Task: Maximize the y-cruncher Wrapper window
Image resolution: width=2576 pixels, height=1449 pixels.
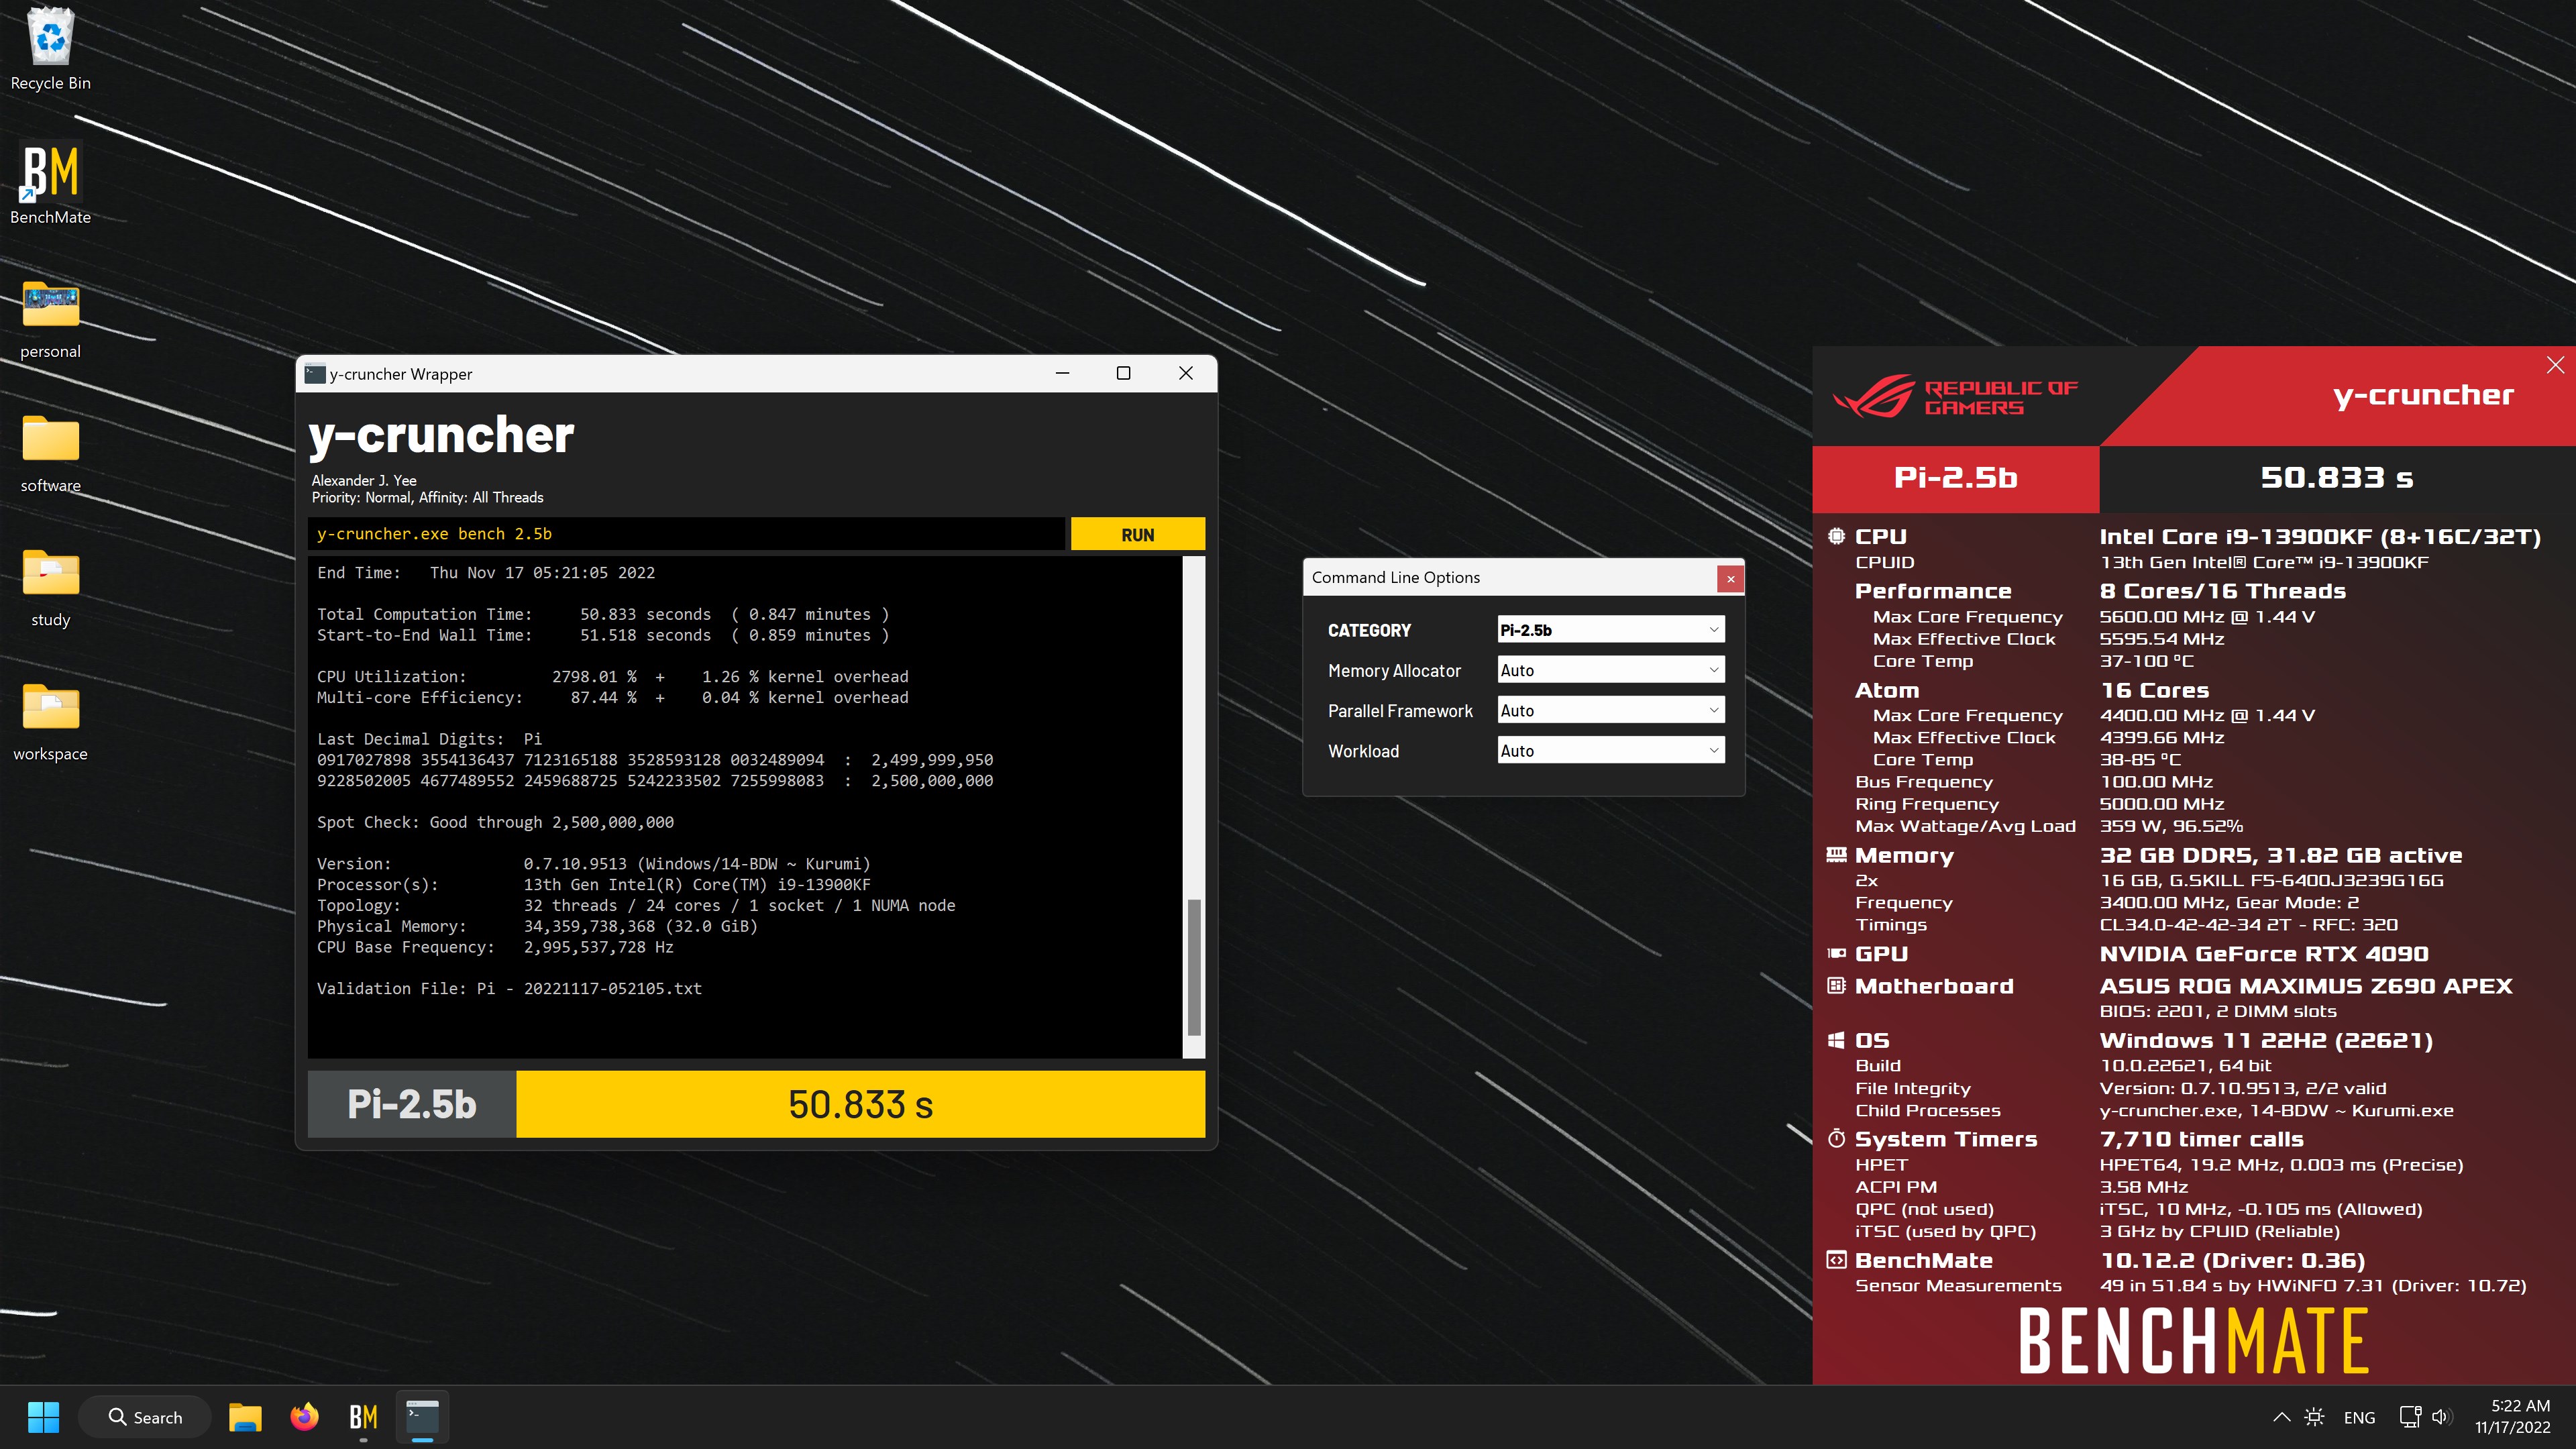Action: [1123, 373]
